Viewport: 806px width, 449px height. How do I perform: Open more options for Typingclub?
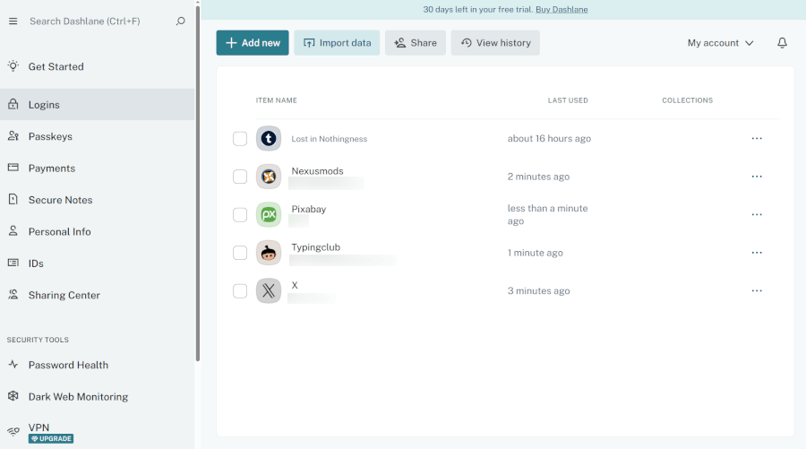757,253
